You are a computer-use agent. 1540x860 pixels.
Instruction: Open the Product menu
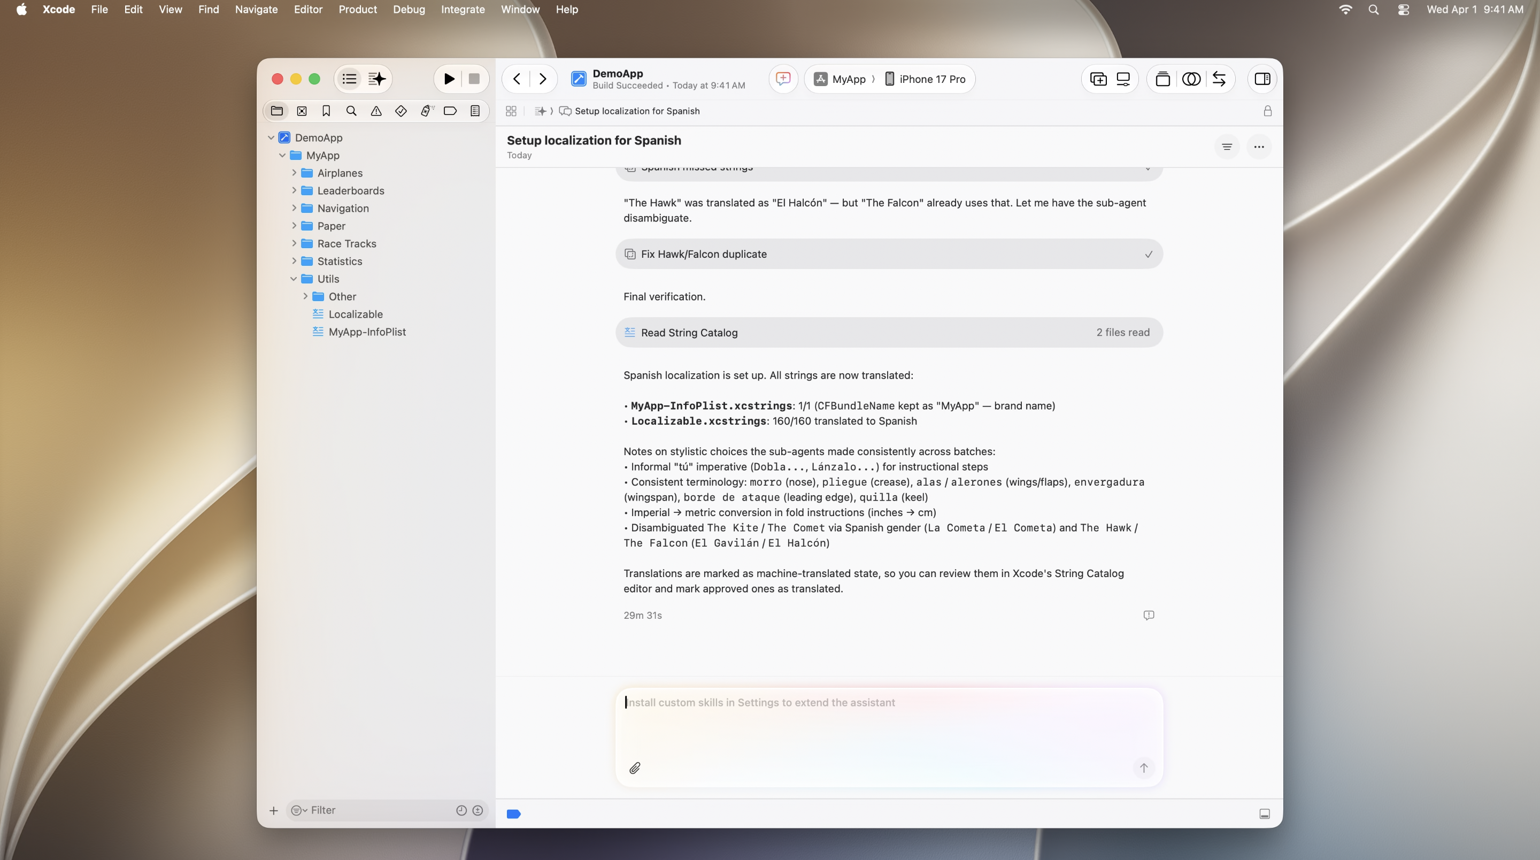coord(358,10)
